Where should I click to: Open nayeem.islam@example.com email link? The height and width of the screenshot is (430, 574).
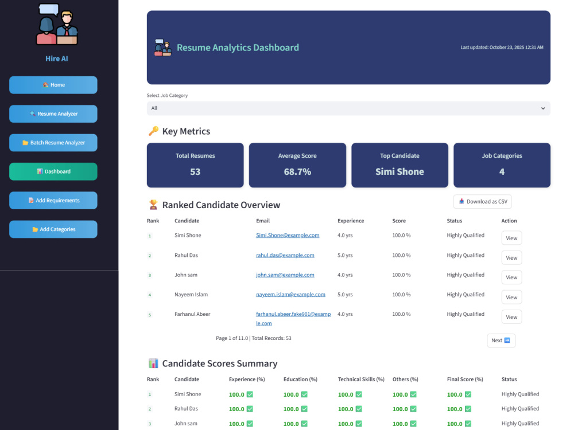(x=290, y=294)
